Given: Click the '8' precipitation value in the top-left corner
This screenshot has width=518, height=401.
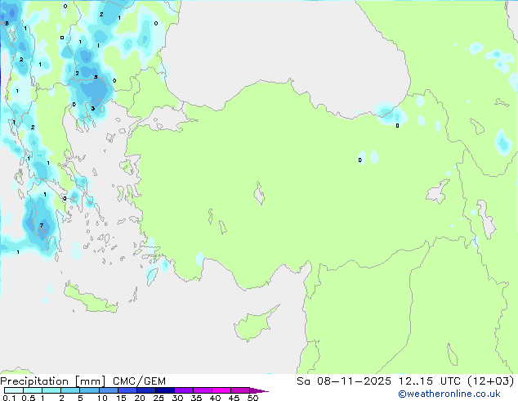Looking at the screenshot, I should (x=7, y=23).
